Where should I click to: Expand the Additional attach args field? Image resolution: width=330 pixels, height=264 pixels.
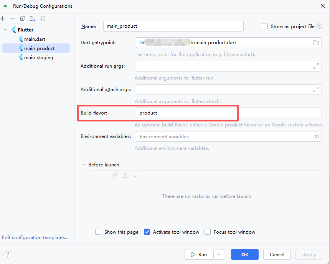point(316,90)
